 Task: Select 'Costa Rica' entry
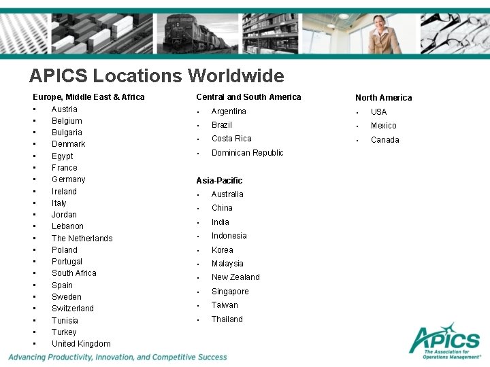pyautogui.click(x=231, y=139)
